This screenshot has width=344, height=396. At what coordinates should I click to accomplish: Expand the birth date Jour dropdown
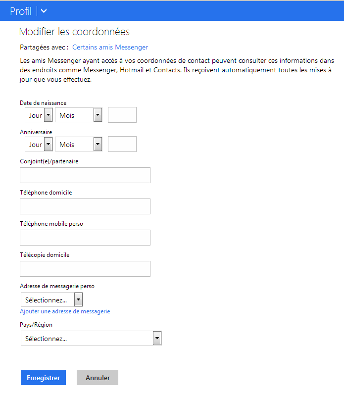39,115
